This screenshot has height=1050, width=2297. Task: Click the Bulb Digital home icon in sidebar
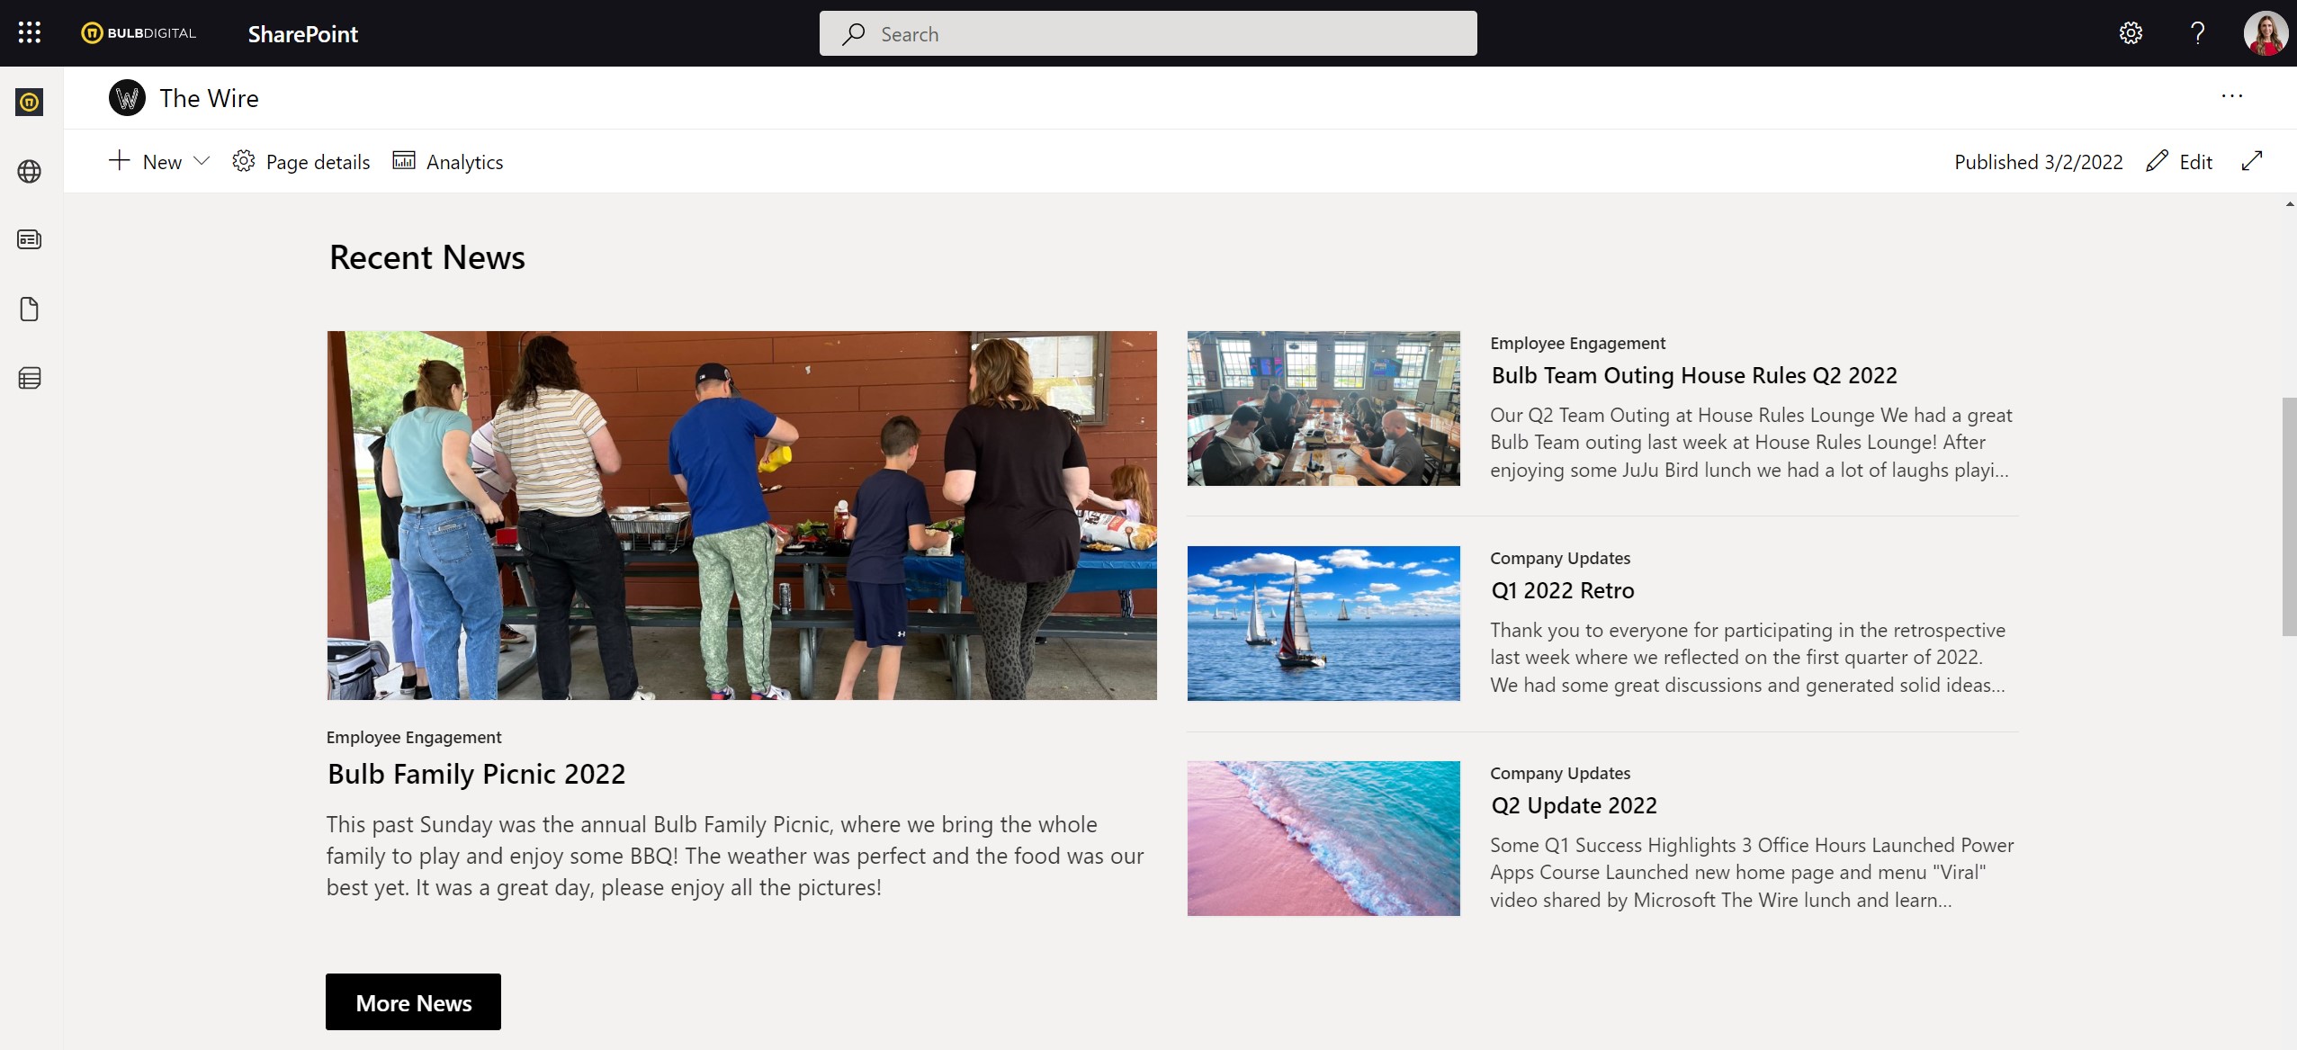pos(30,102)
